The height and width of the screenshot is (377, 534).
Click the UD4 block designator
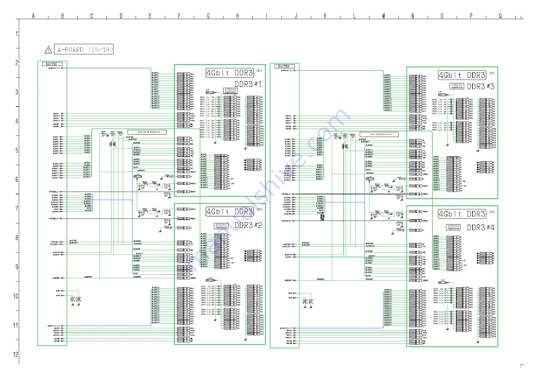[x=492, y=212]
